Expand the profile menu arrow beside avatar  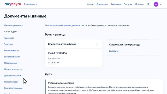161,4
